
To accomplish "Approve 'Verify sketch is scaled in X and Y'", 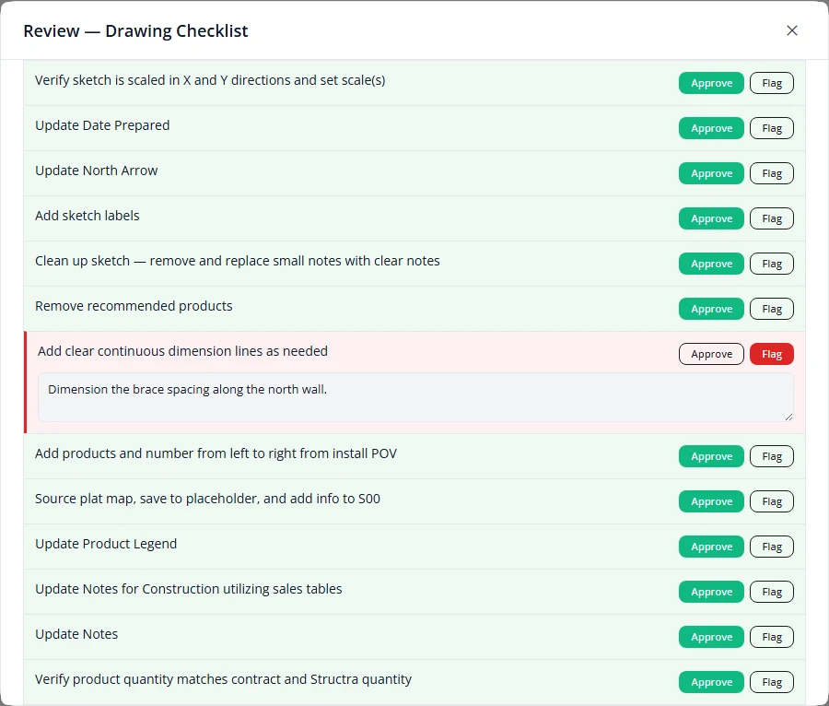I will [711, 83].
